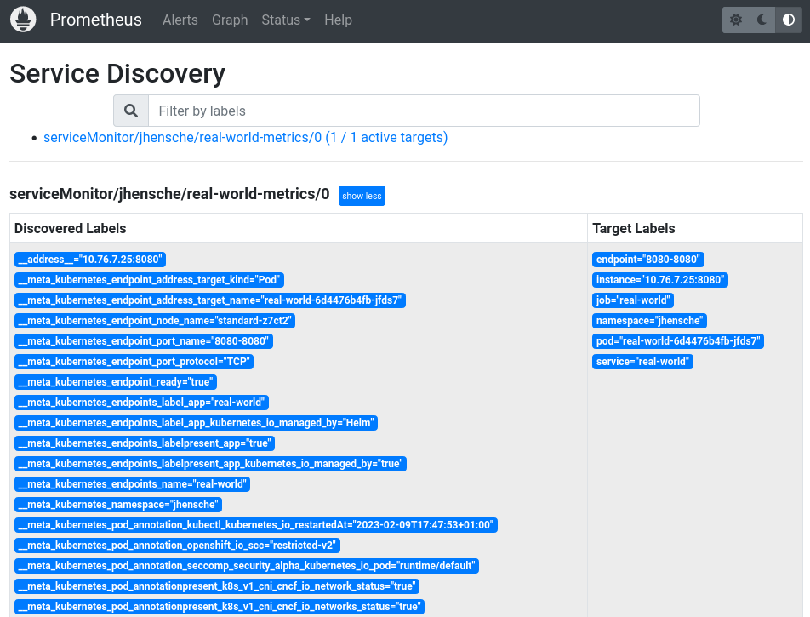Click the namespace="jhensche" target label

649,321
